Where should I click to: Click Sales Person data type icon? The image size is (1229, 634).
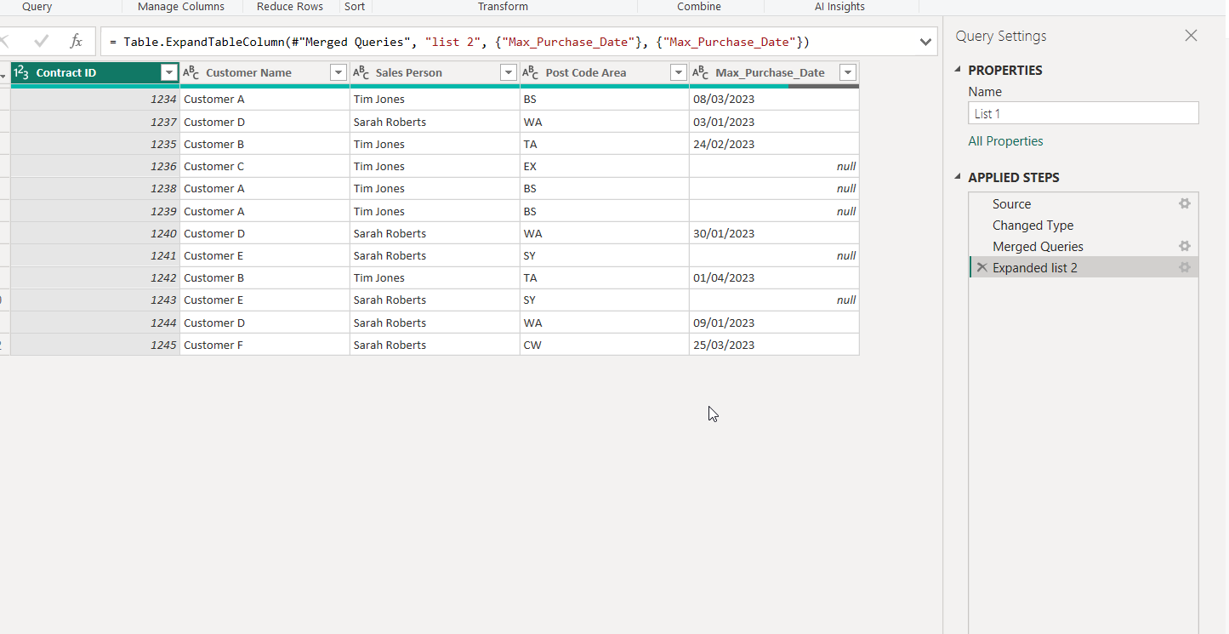click(361, 73)
